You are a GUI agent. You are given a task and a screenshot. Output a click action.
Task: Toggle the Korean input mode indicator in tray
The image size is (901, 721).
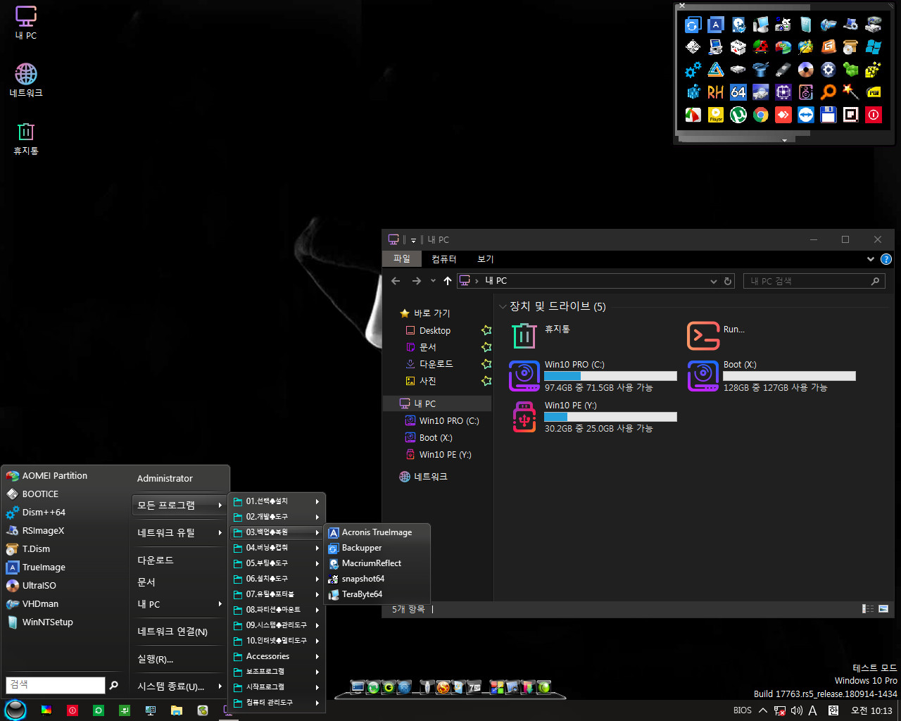point(833,710)
